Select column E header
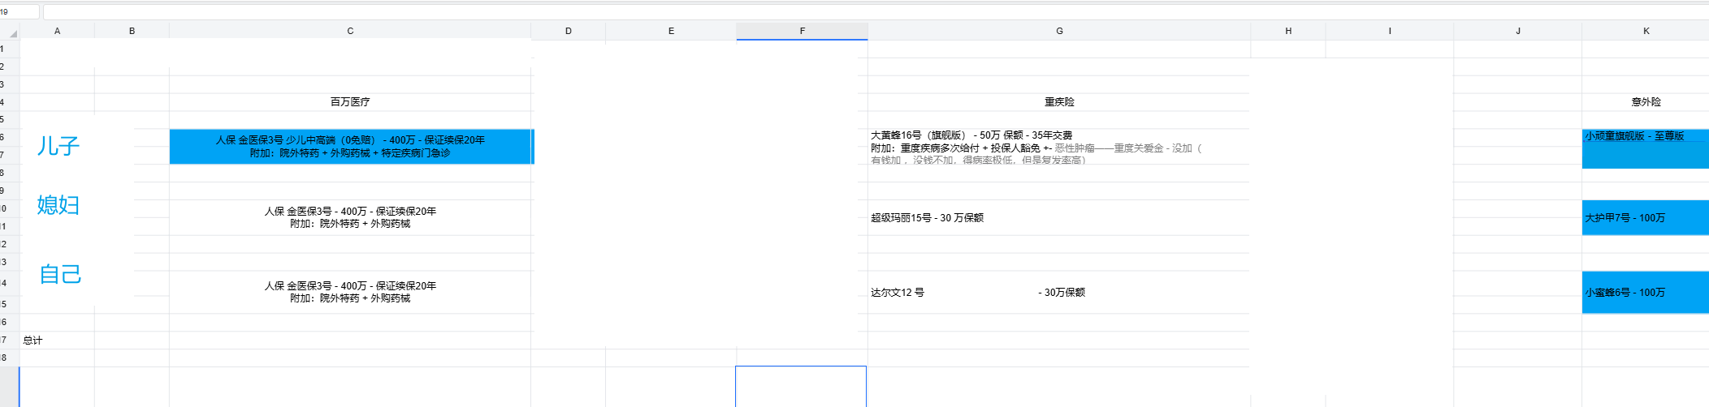Screen dimensions: 1709x407 pyautogui.click(x=671, y=31)
